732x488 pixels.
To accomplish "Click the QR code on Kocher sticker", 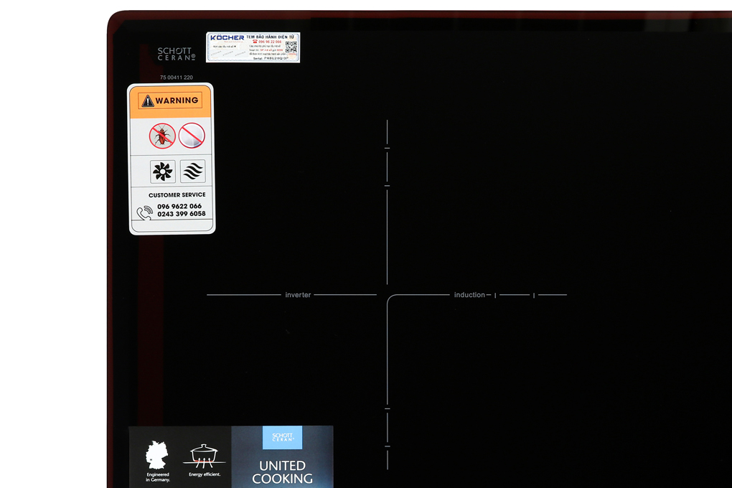I will click(x=291, y=47).
